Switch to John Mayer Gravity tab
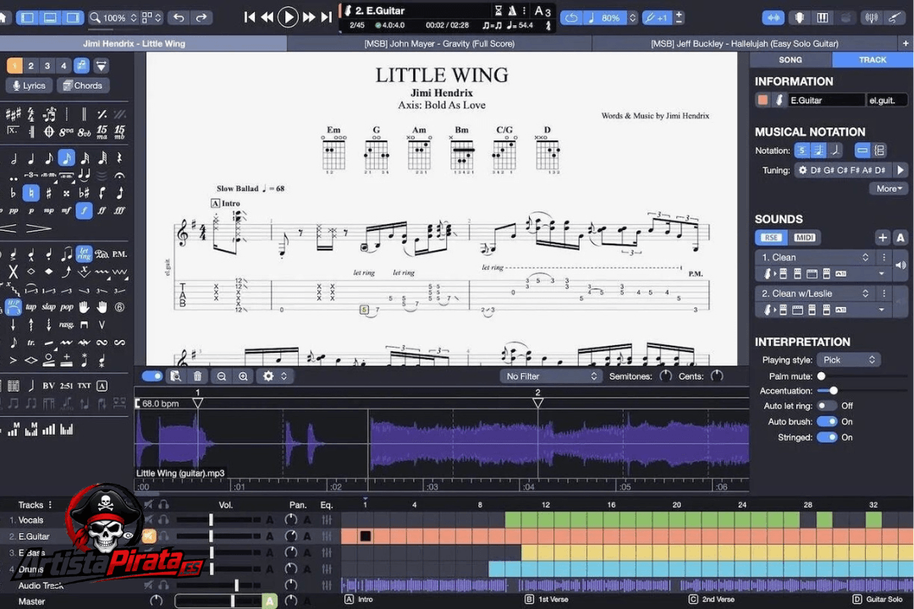Image resolution: width=914 pixels, height=609 pixels. (x=439, y=44)
